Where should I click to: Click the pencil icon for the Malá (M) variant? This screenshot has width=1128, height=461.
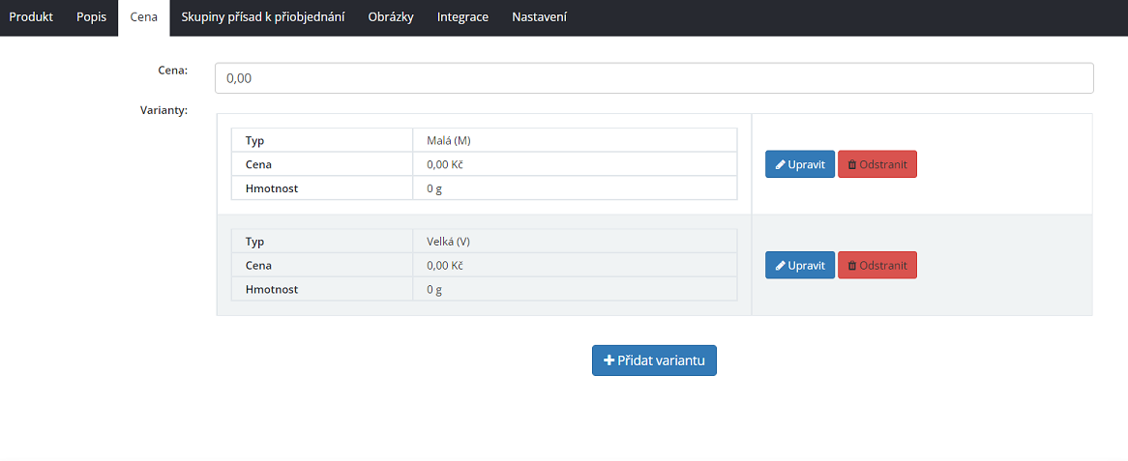tap(780, 164)
